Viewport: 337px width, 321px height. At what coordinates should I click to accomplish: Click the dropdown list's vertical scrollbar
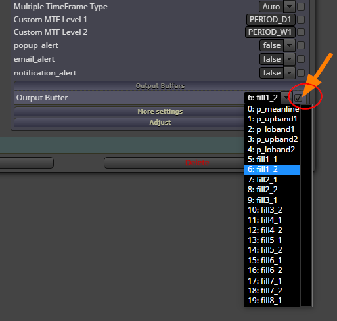(306, 205)
